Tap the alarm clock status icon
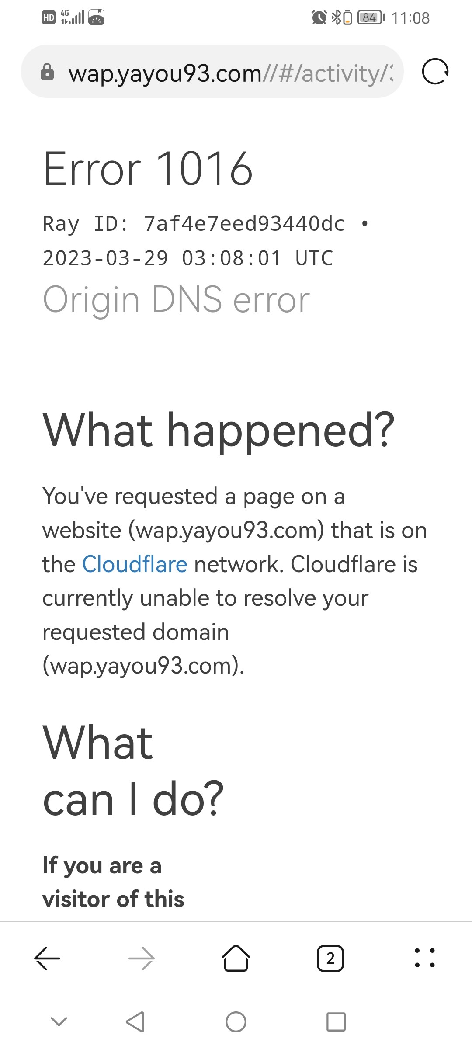472x1049 pixels. [319, 17]
